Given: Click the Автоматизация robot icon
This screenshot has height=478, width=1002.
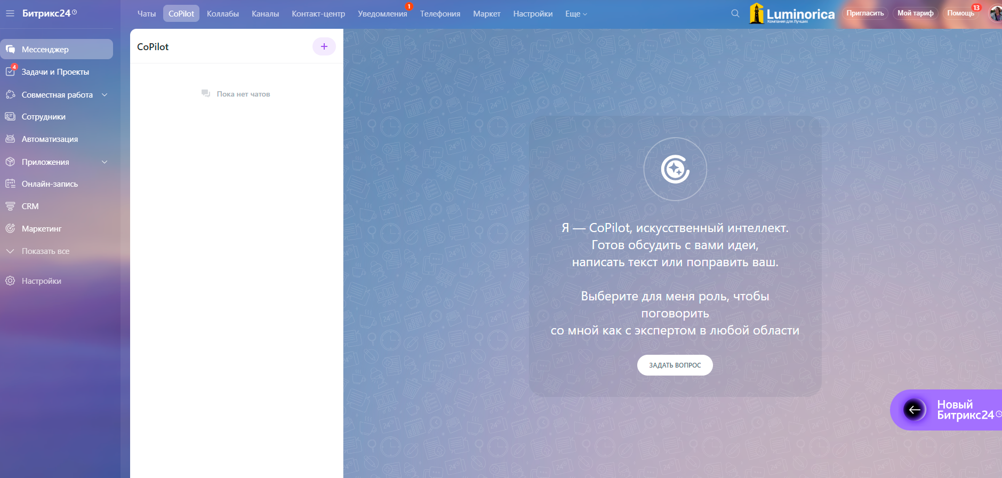Looking at the screenshot, I should [10, 139].
